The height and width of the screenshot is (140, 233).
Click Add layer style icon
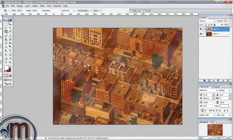(x=205, y=80)
